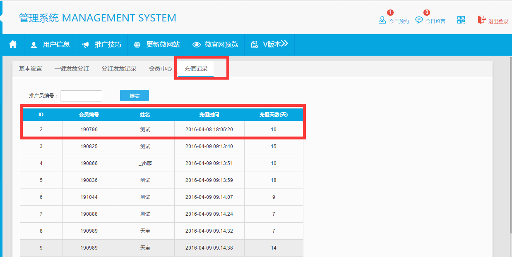Click the 提交 button
This screenshot has height=257, width=512.
pos(135,96)
